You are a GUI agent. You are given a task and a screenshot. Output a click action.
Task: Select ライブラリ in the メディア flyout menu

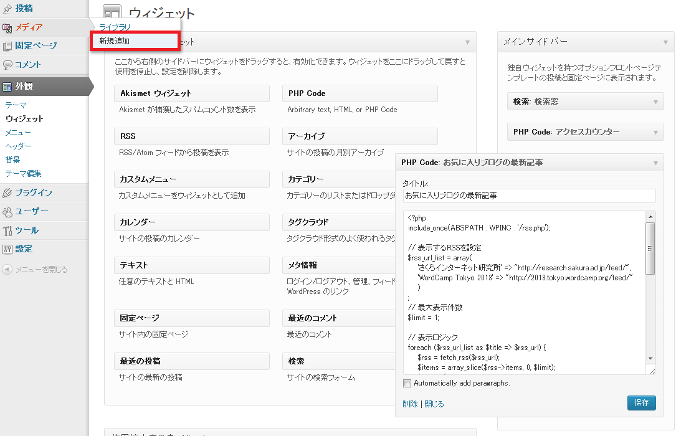click(x=115, y=27)
